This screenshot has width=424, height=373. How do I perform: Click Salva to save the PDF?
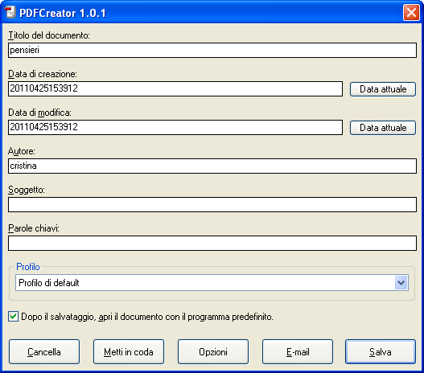coord(381,352)
